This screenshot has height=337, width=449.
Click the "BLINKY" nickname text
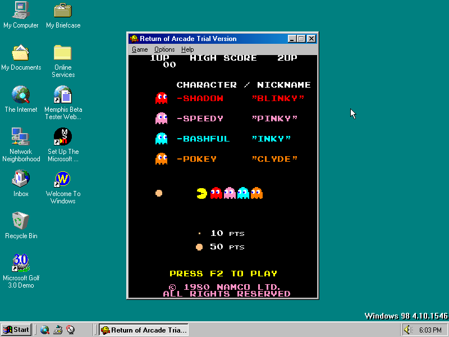(x=278, y=98)
